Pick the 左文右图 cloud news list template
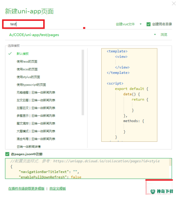This screenshot has height=198, width=177. (x=36, y=100)
